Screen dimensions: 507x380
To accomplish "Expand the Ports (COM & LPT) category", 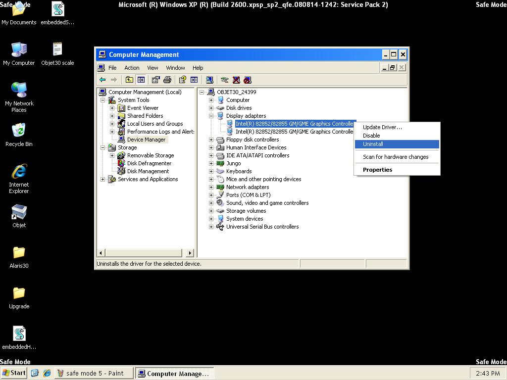I will 211,195.
